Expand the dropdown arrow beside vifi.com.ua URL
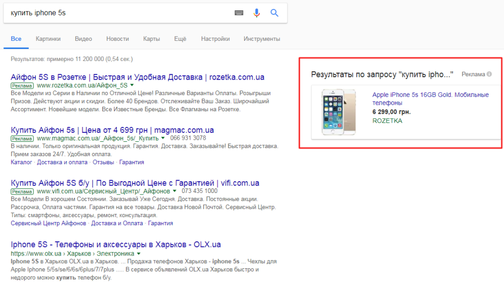This screenshot has height=284, width=504. 175,191
